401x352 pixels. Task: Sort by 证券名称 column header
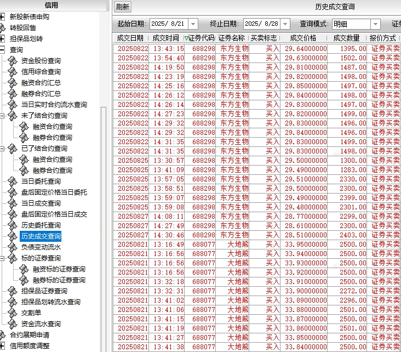click(231, 38)
